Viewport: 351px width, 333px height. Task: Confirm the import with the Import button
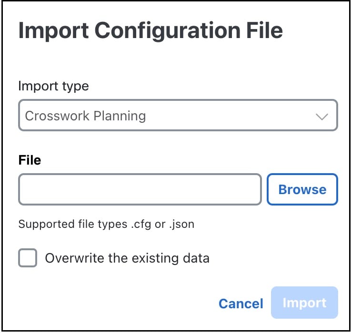pyautogui.click(x=304, y=303)
